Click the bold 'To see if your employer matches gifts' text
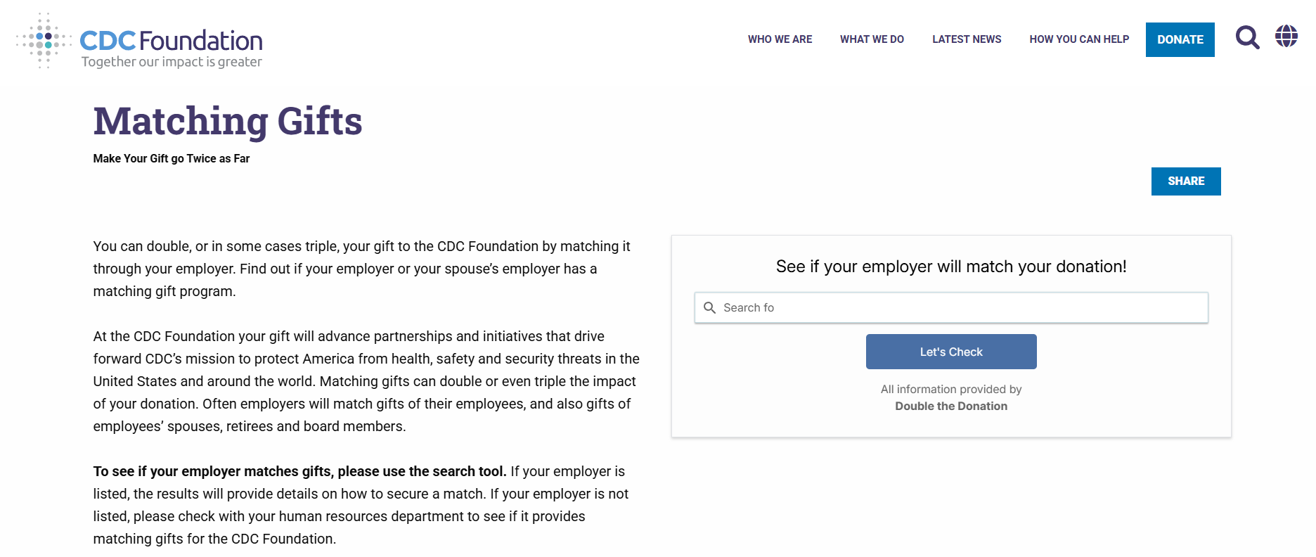The height and width of the screenshot is (557, 1316). [x=299, y=471]
